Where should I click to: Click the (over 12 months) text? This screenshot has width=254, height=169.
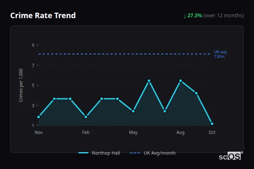[x=224, y=16]
